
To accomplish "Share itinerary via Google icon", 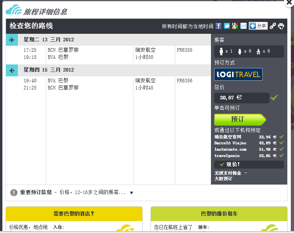I will pos(235,26).
